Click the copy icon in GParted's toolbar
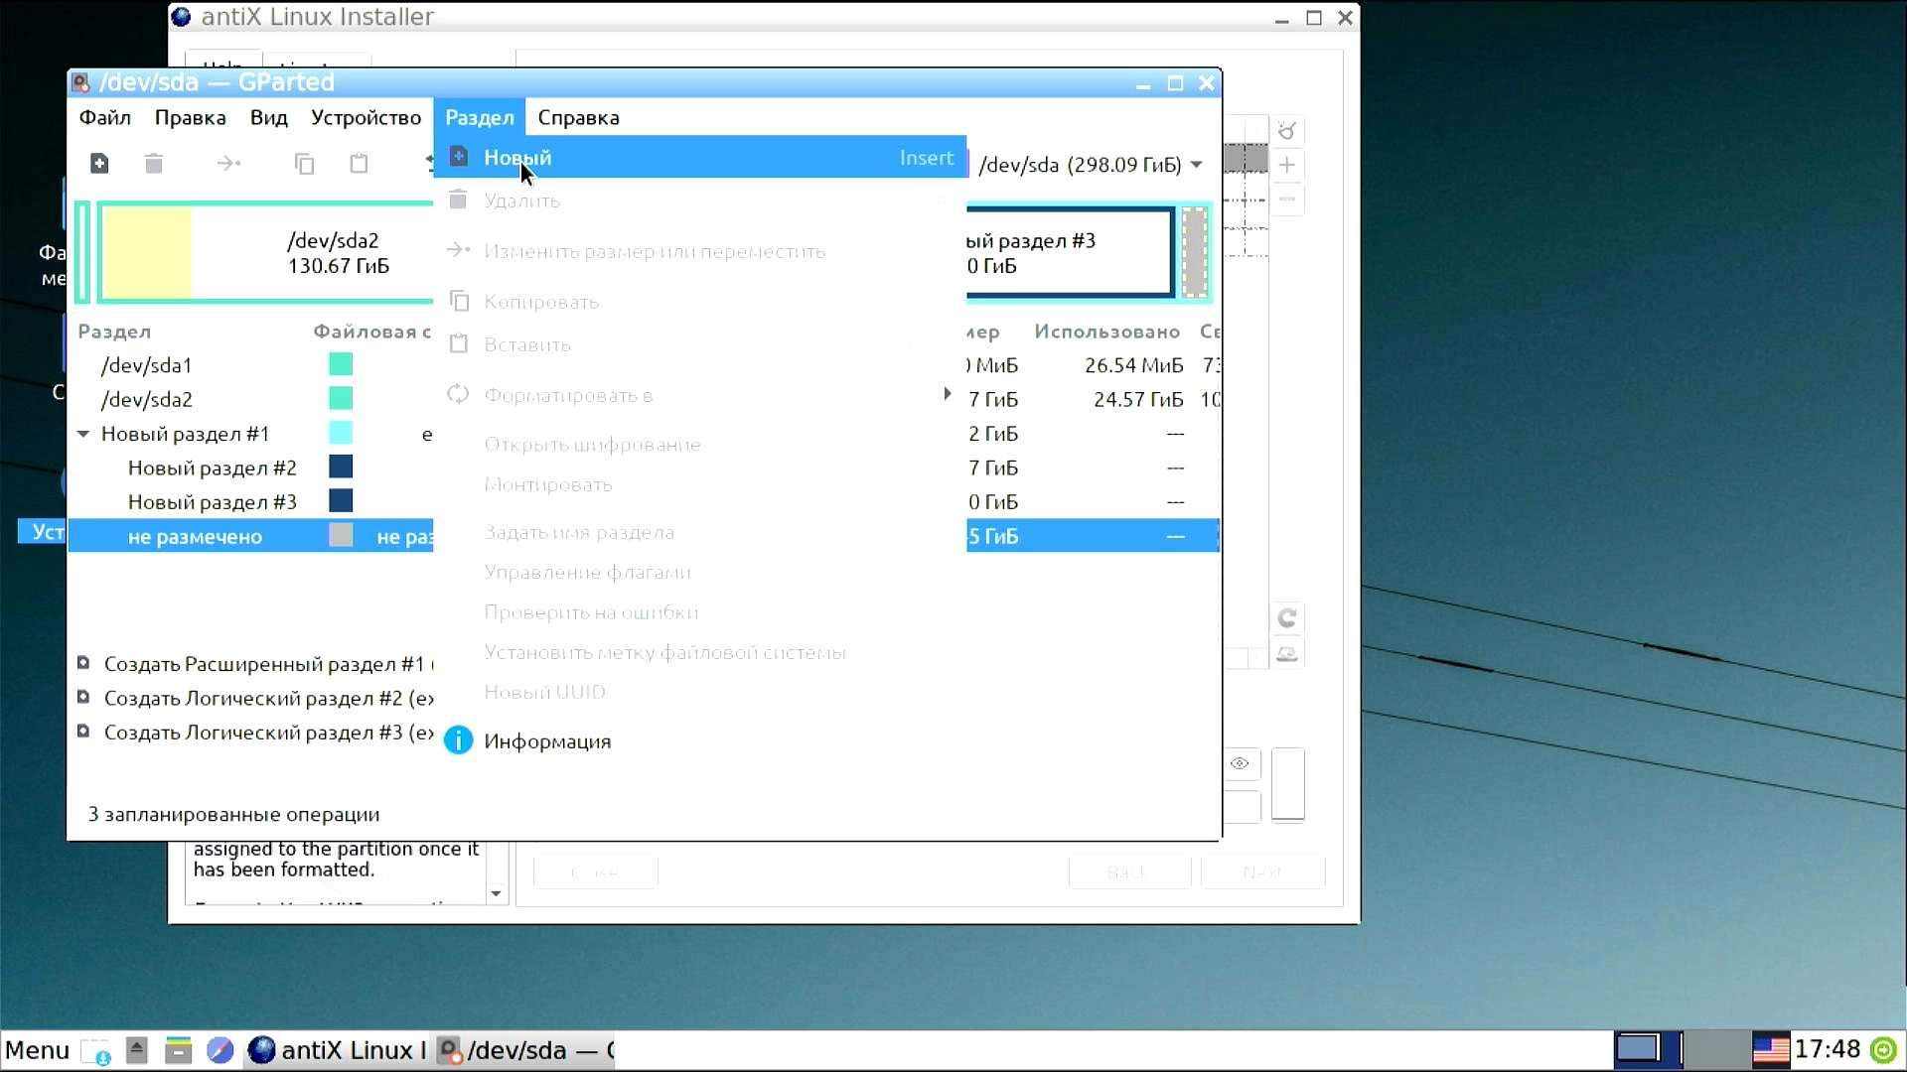This screenshot has height=1072, width=1907. click(x=305, y=164)
